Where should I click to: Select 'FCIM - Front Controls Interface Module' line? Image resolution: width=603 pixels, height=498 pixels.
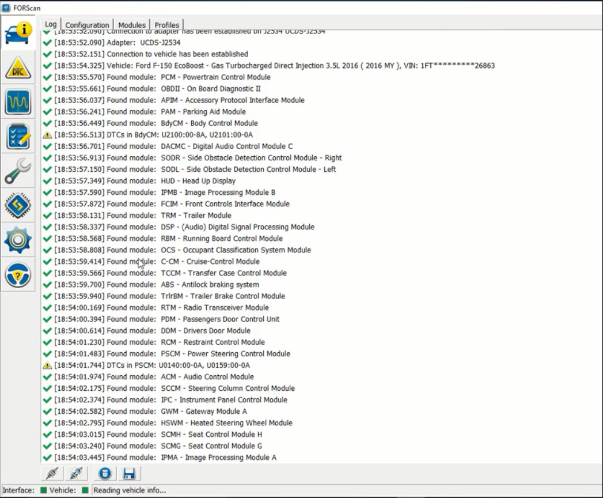(172, 204)
